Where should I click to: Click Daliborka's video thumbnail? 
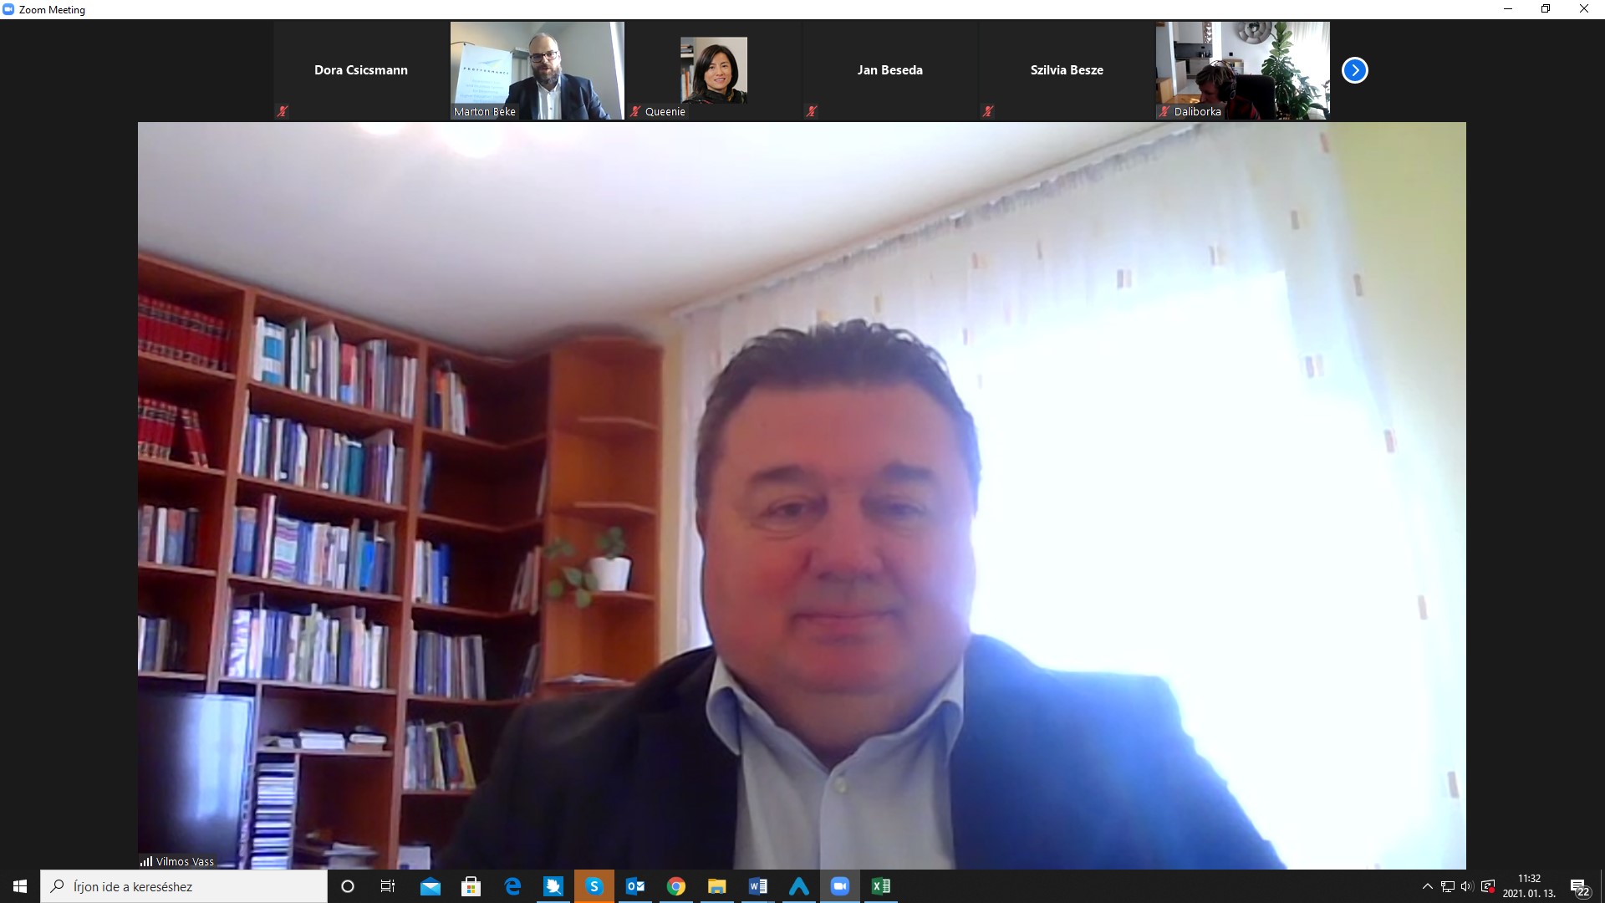1242,70
